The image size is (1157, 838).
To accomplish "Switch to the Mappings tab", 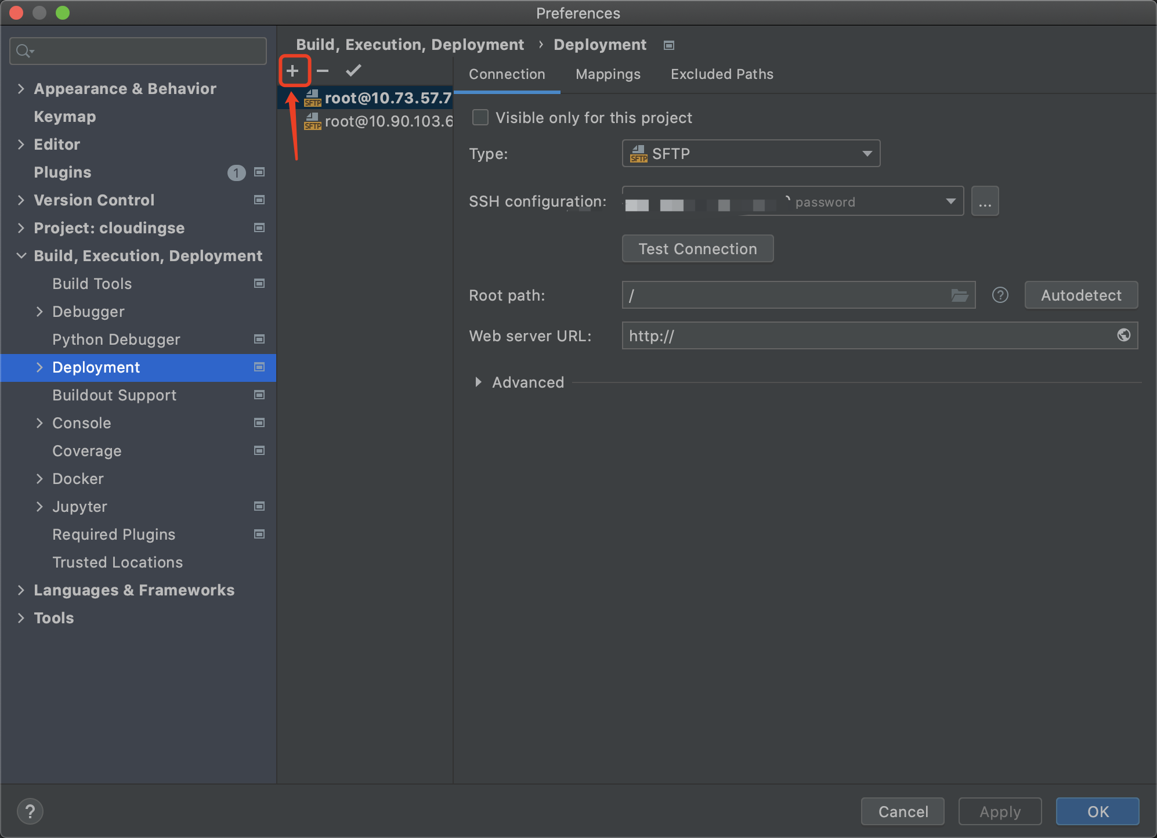I will 608,74.
